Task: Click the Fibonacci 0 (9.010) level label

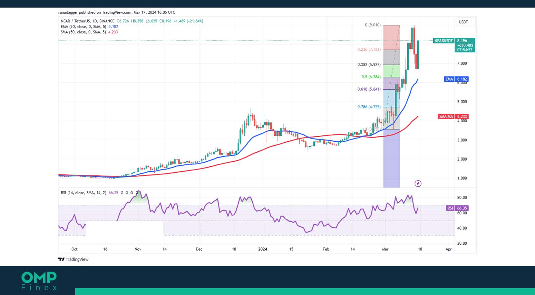Action: pyautogui.click(x=373, y=25)
